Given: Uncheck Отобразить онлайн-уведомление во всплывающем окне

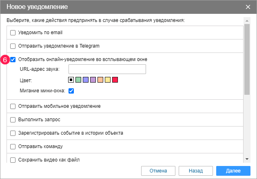Looking at the screenshot, I should (x=13, y=59).
